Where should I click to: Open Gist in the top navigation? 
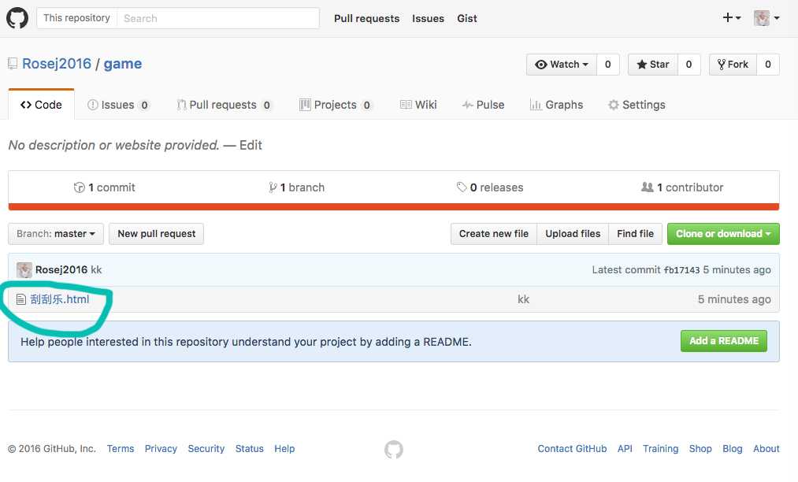[x=467, y=18]
